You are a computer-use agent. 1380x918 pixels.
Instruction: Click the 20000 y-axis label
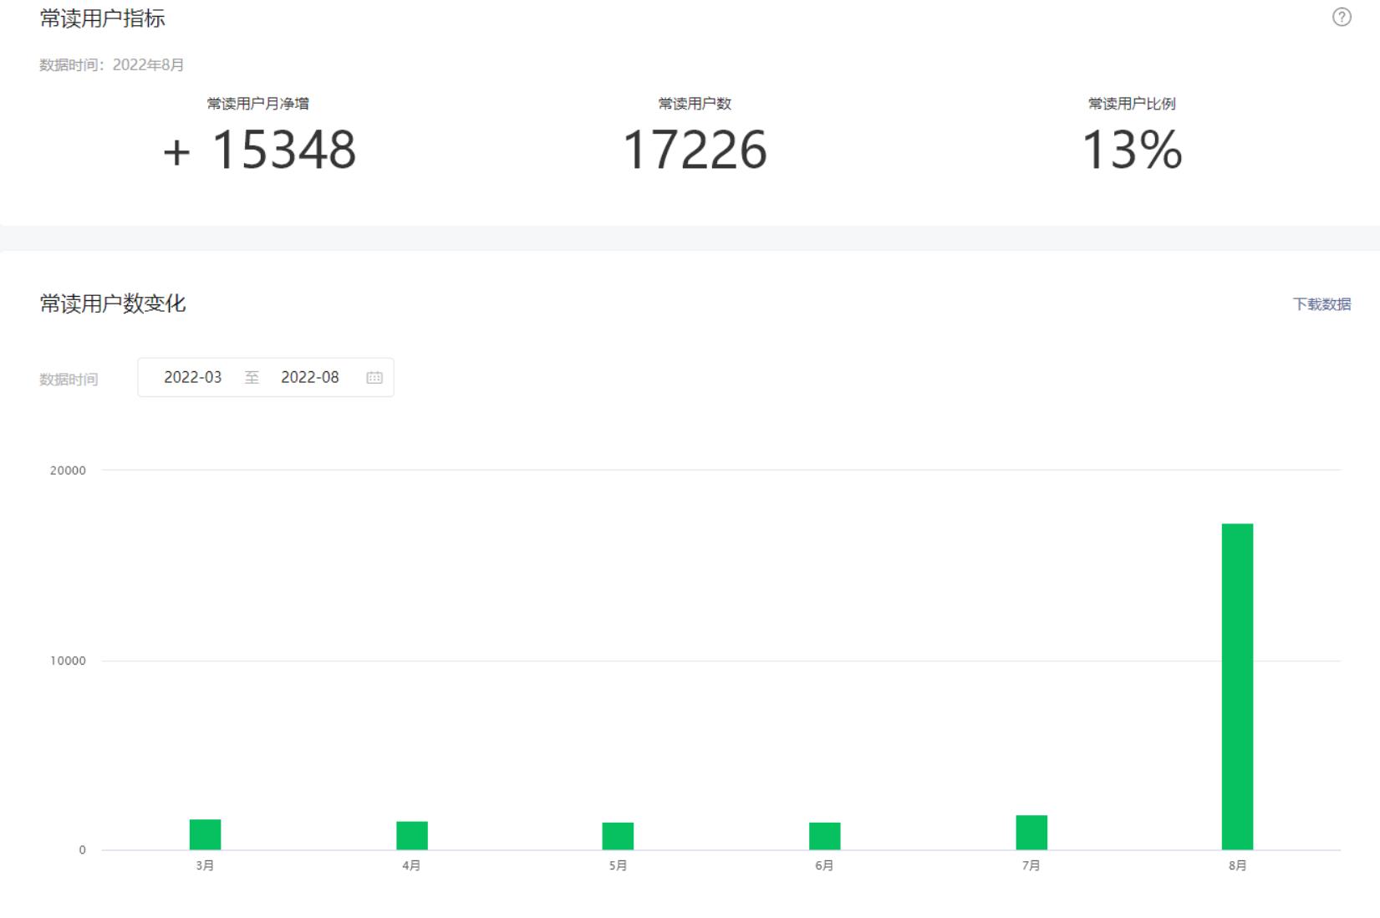click(x=68, y=471)
